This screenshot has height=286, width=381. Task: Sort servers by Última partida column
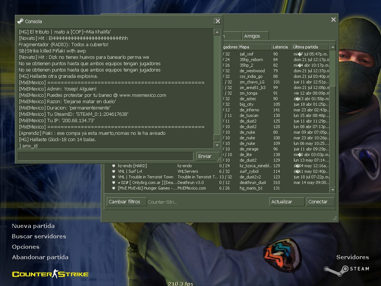coord(310,47)
